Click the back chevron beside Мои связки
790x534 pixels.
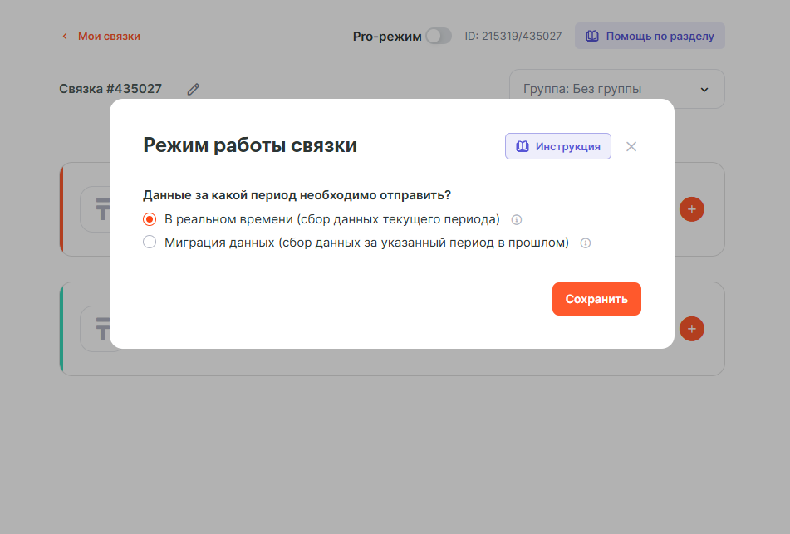(x=65, y=37)
